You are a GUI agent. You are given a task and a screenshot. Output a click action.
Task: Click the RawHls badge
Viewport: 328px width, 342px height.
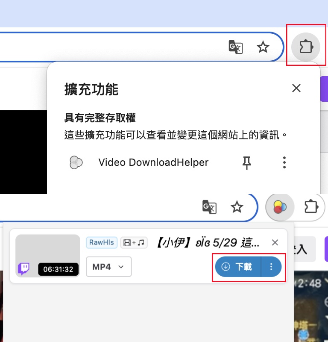(x=102, y=242)
